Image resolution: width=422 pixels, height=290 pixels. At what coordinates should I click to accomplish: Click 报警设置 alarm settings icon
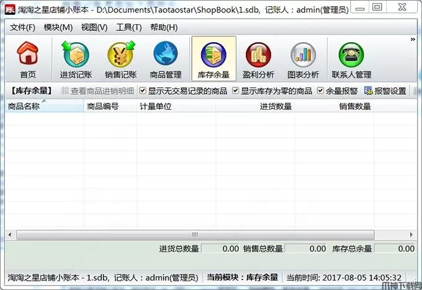[x=385, y=91]
